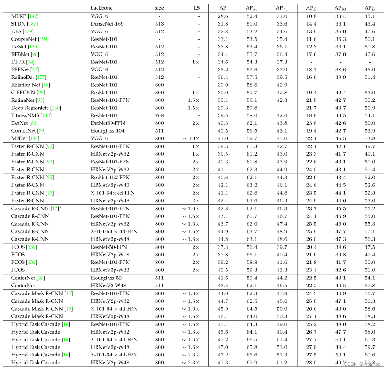Open CornerNet citation [79]

[x=41, y=131]
